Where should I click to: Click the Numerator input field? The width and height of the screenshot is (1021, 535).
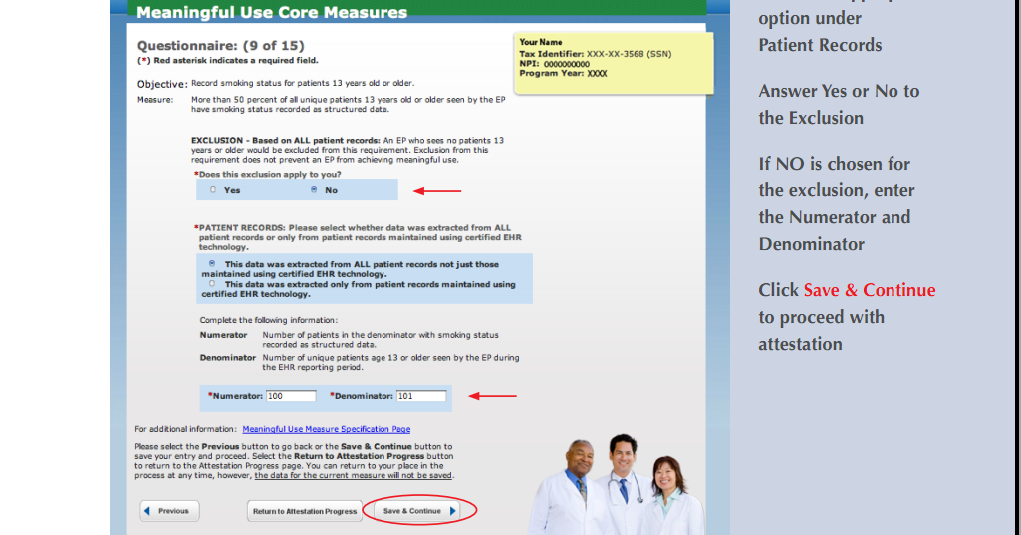point(291,396)
